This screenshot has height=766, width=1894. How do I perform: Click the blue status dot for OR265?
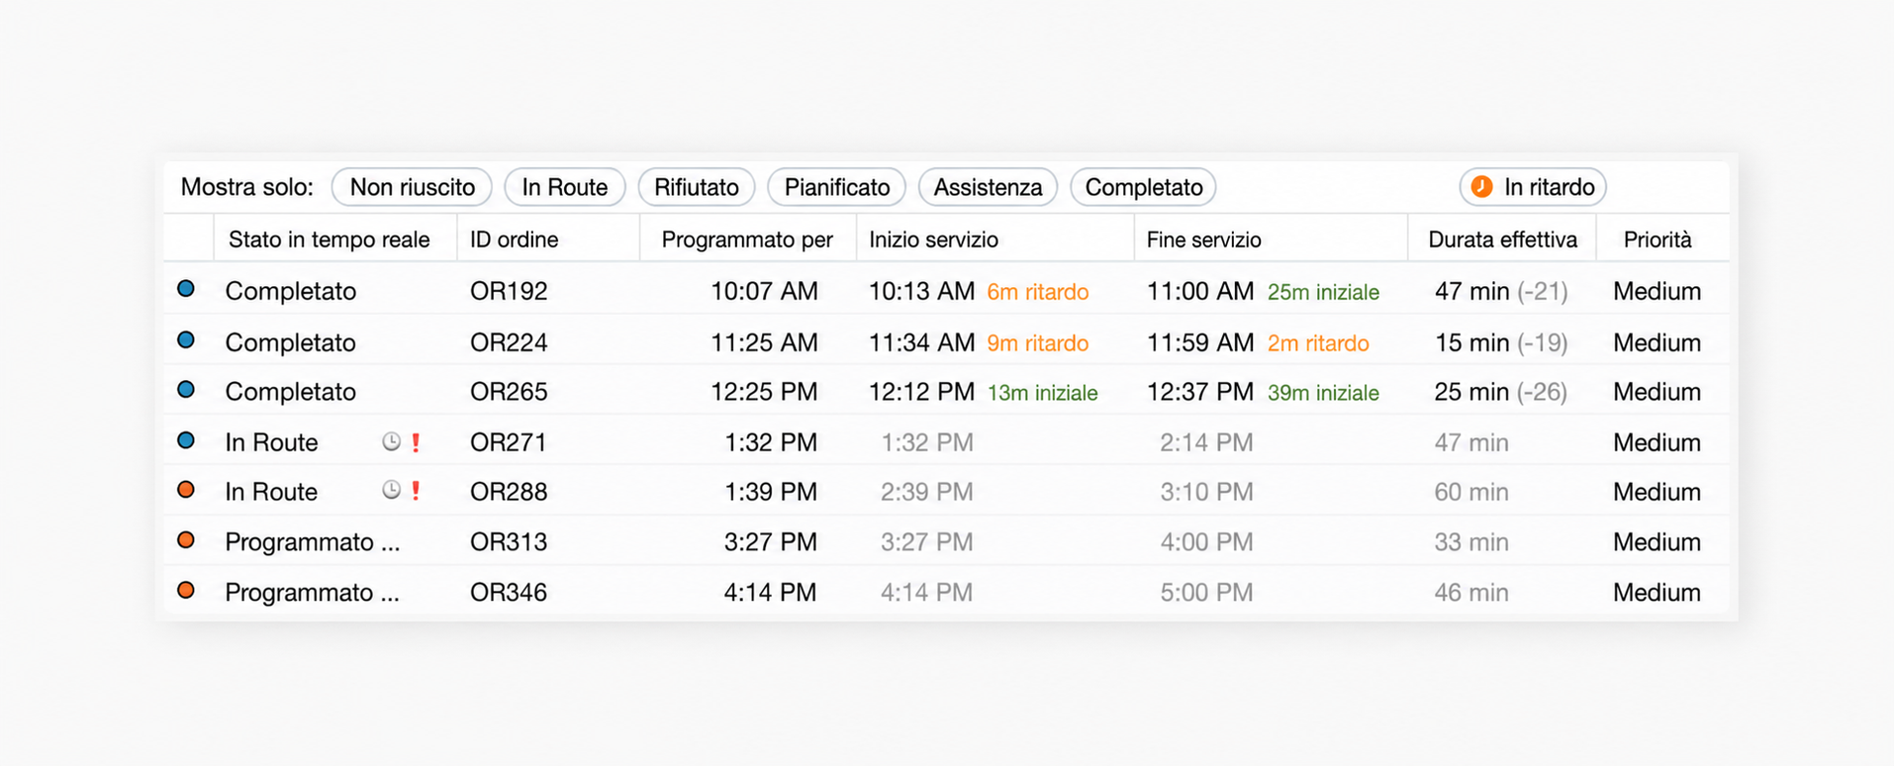[186, 390]
